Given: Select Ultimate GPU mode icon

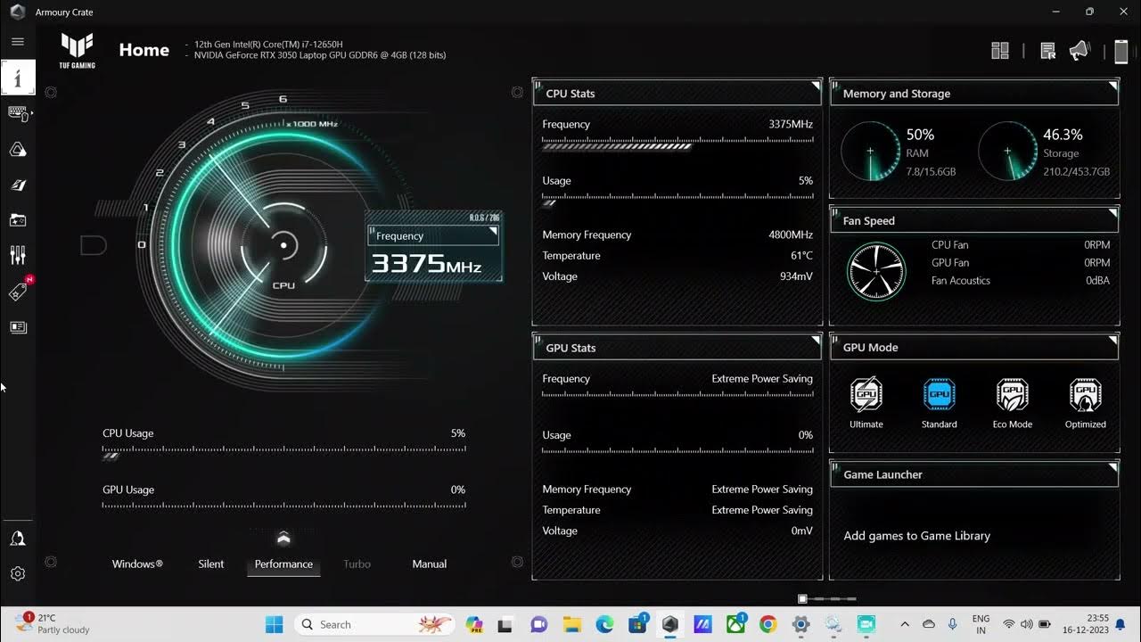Looking at the screenshot, I should [866, 394].
